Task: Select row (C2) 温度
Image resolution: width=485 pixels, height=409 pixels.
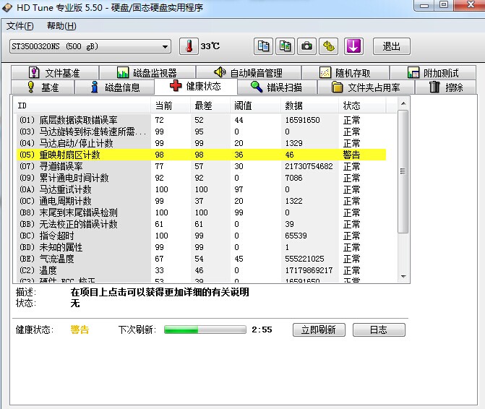Action: (201, 270)
